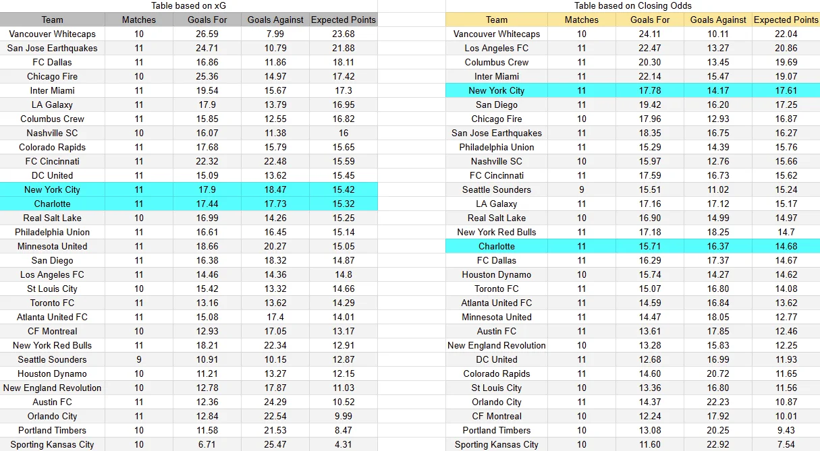The height and width of the screenshot is (451, 820).
Task: Select Goals Against header in Closing Odds table
Action: [x=718, y=20]
